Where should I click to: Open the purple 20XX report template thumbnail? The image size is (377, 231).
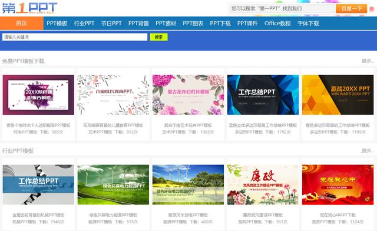[x=38, y=95]
